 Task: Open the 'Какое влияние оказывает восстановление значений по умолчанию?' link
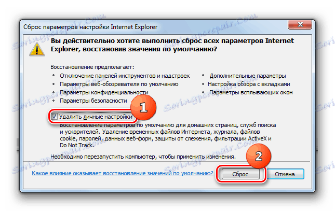click(123, 173)
